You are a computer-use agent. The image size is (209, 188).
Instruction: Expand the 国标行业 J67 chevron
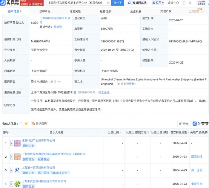(x=59, y=82)
